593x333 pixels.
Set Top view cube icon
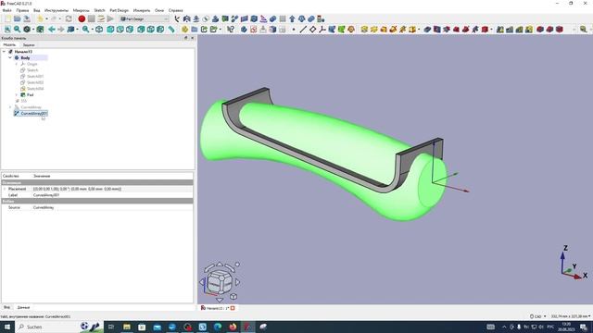click(x=120, y=30)
